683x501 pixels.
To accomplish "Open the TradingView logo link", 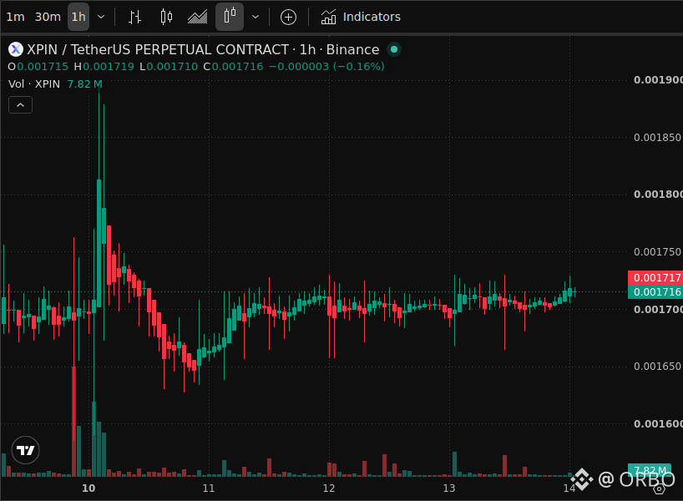I will pos(25,450).
